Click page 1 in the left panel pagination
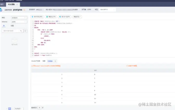This screenshot has width=175, height=110. pyautogui.click(x=10, y=109)
